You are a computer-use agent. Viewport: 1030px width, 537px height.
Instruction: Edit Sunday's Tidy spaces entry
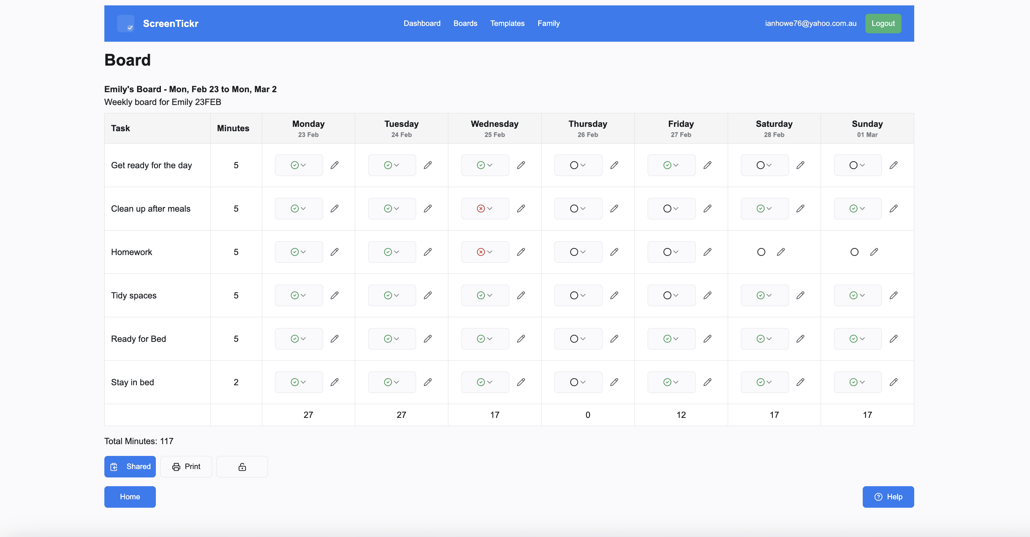(894, 295)
